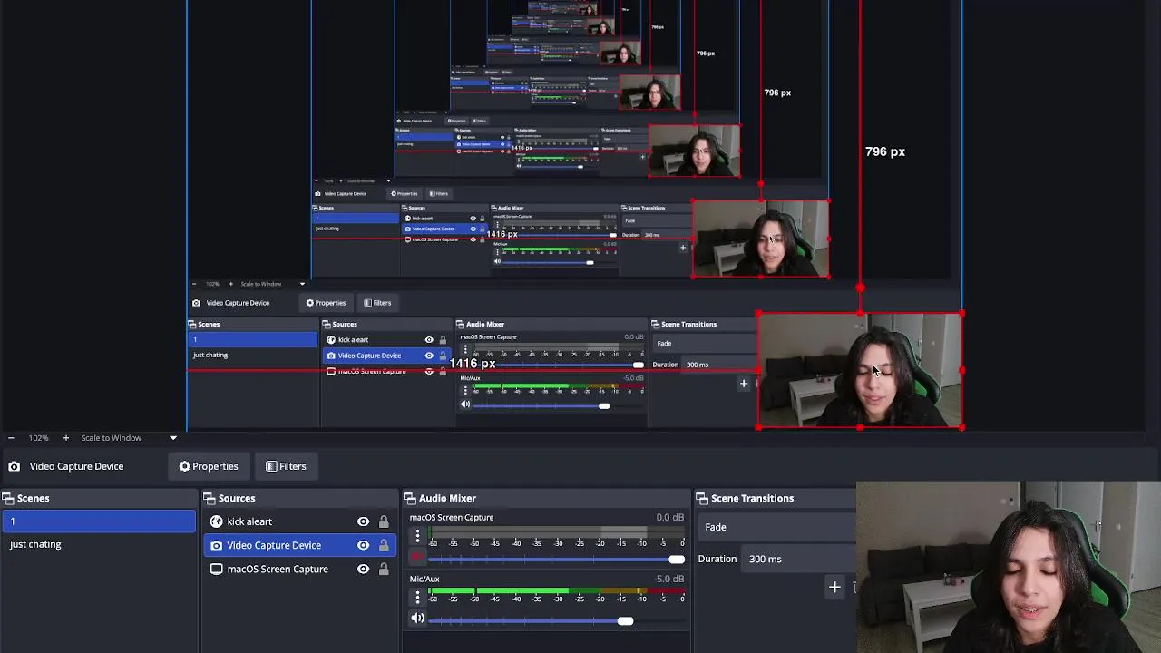Unlock the Video Capture Device source
The height and width of the screenshot is (653, 1161).
click(384, 545)
